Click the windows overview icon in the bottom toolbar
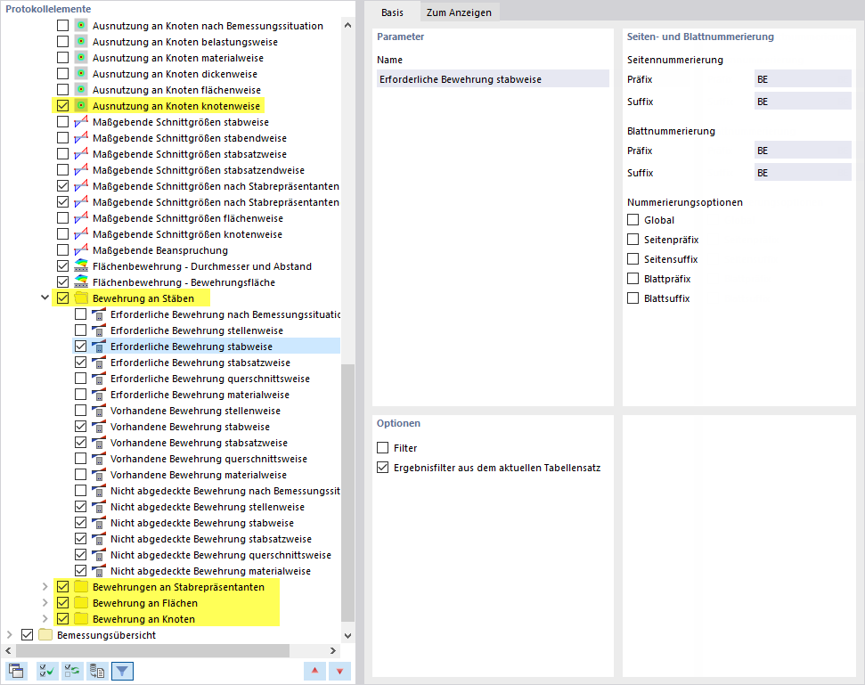The width and height of the screenshot is (865, 685). click(16, 671)
